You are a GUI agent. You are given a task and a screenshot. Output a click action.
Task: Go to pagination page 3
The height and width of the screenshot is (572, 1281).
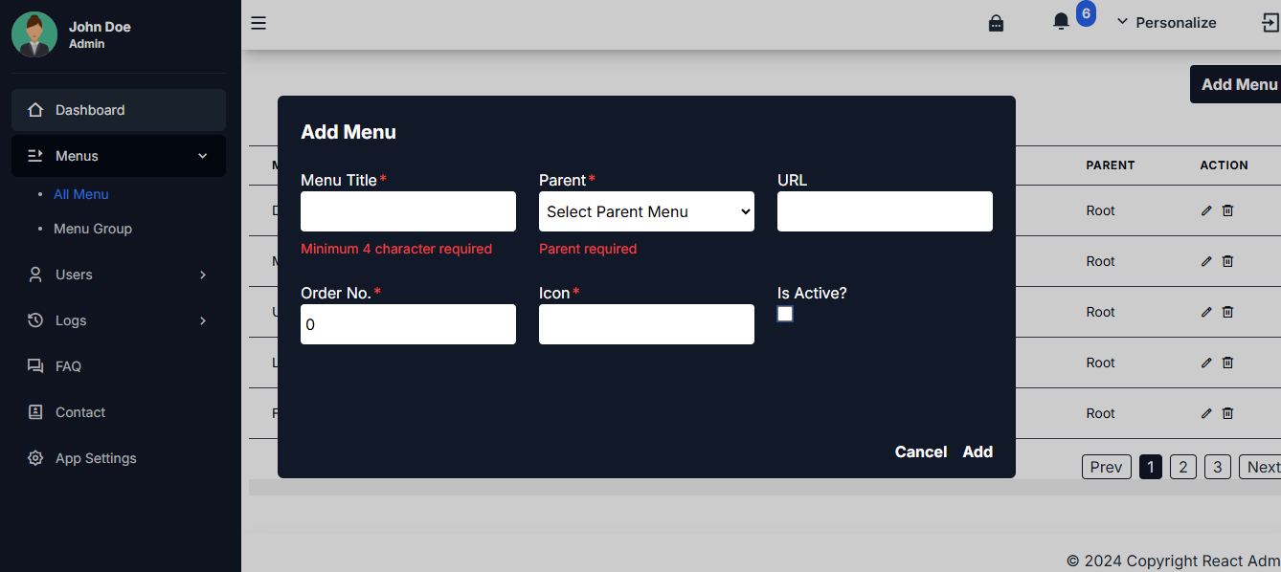[1217, 467]
